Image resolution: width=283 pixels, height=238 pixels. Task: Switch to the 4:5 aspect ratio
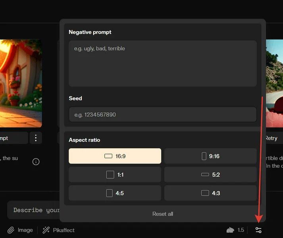point(115,193)
